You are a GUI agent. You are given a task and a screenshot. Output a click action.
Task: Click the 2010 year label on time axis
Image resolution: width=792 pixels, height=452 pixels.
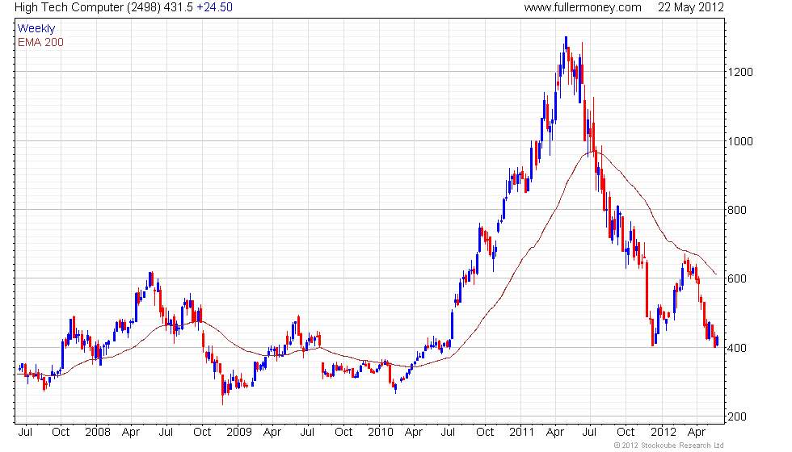point(381,433)
